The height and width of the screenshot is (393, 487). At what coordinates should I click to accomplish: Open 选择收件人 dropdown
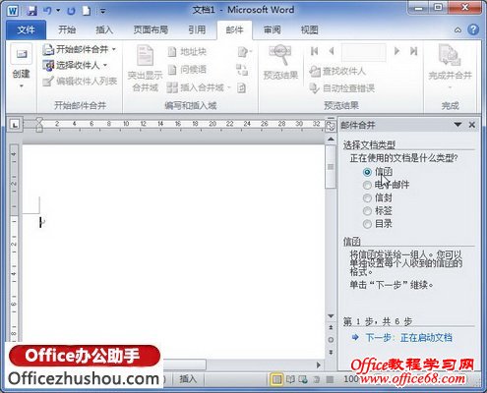coord(75,65)
